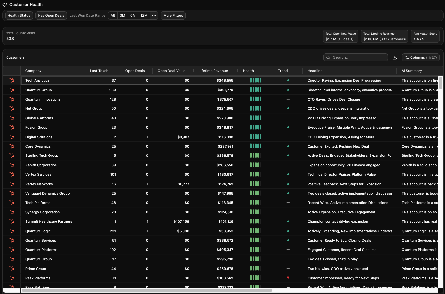Open the More Filters button
This screenshot has width=445, height=294.
[173, 16]
